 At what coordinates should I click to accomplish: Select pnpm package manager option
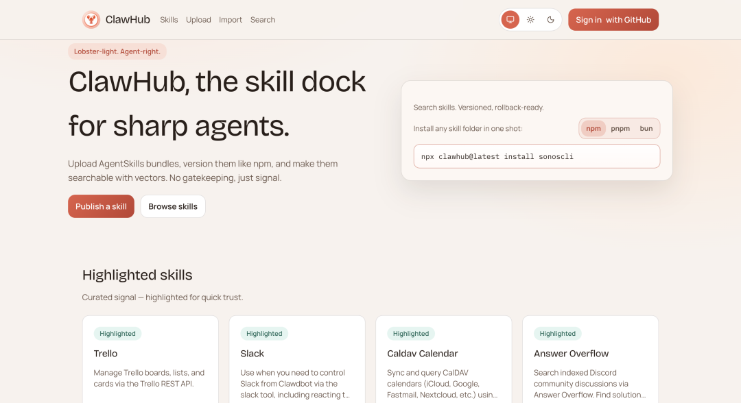pos(620,128)
